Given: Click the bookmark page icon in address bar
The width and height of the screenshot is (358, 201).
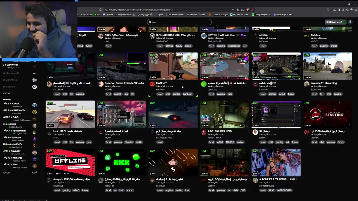Looking at the screenshot, I should tap(100, 10).
